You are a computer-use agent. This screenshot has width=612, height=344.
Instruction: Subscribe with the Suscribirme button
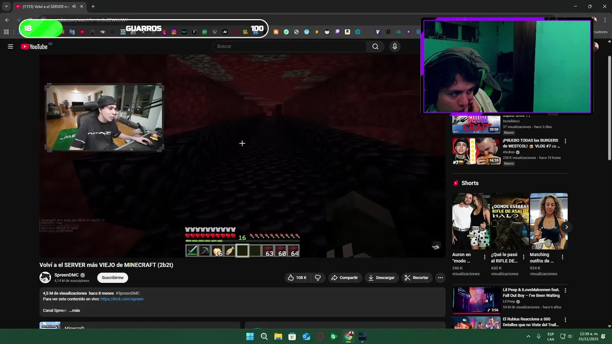click(112, 278)
